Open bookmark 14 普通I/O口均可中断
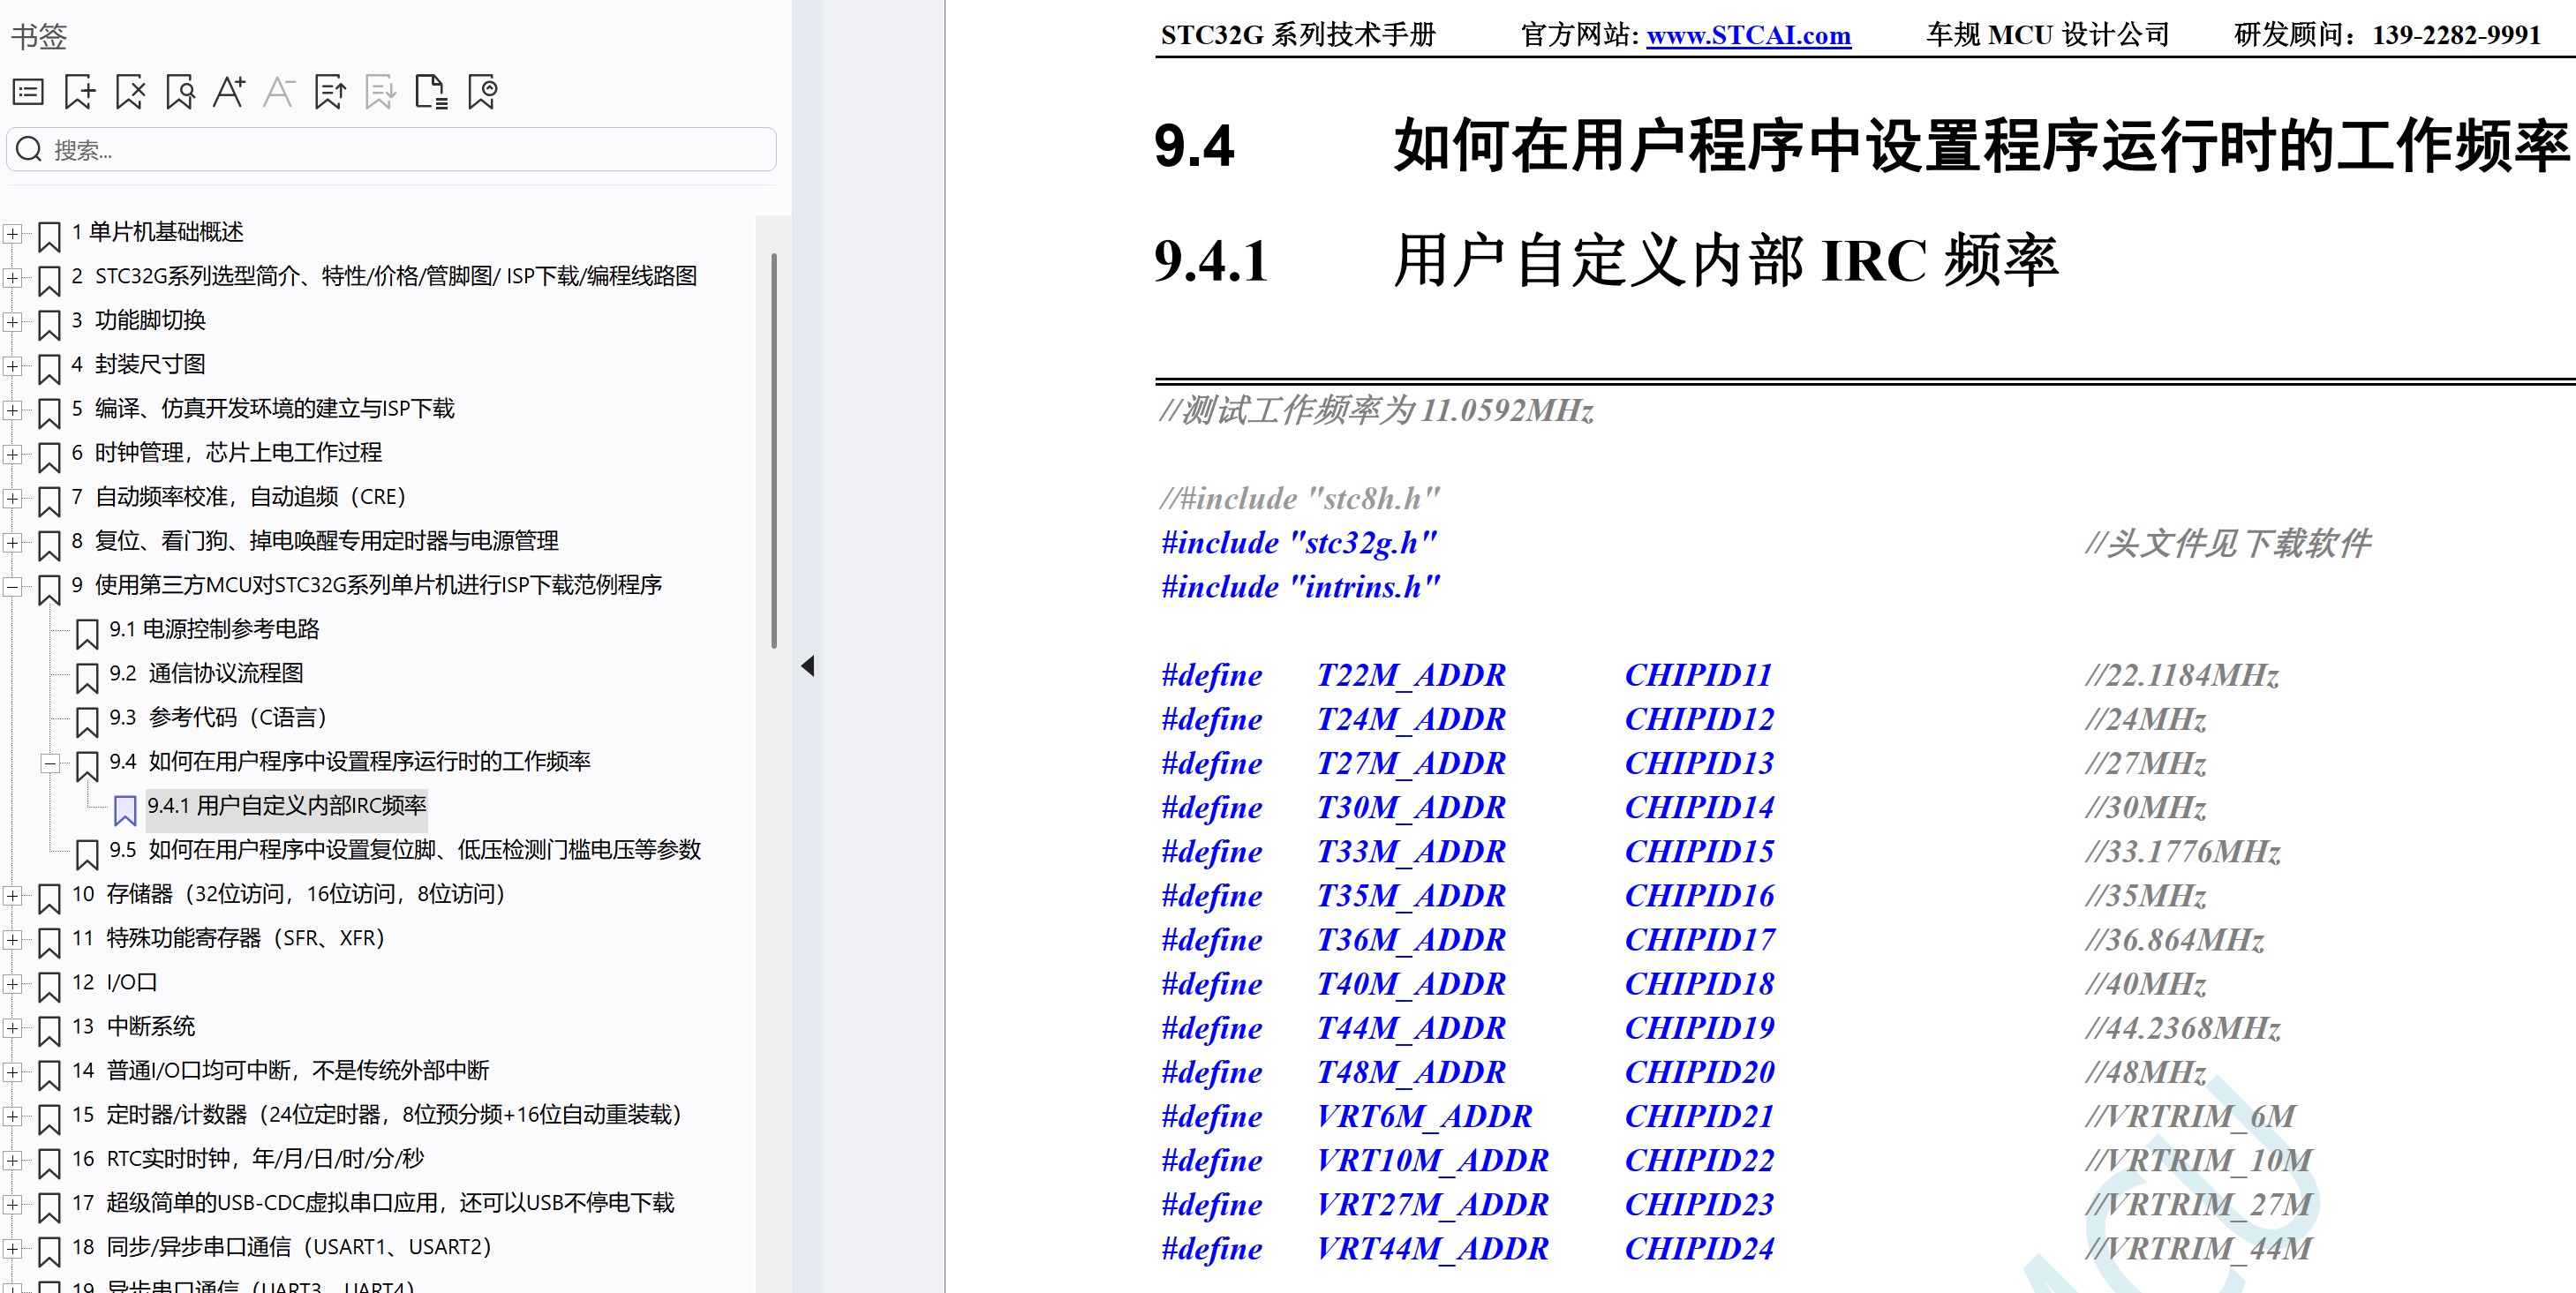The width and height of the screenshot is (2576, 1293). click(x=280, y=1070)
